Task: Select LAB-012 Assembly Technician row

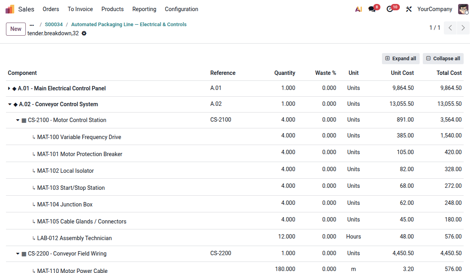Action: [x=235, y=238]
